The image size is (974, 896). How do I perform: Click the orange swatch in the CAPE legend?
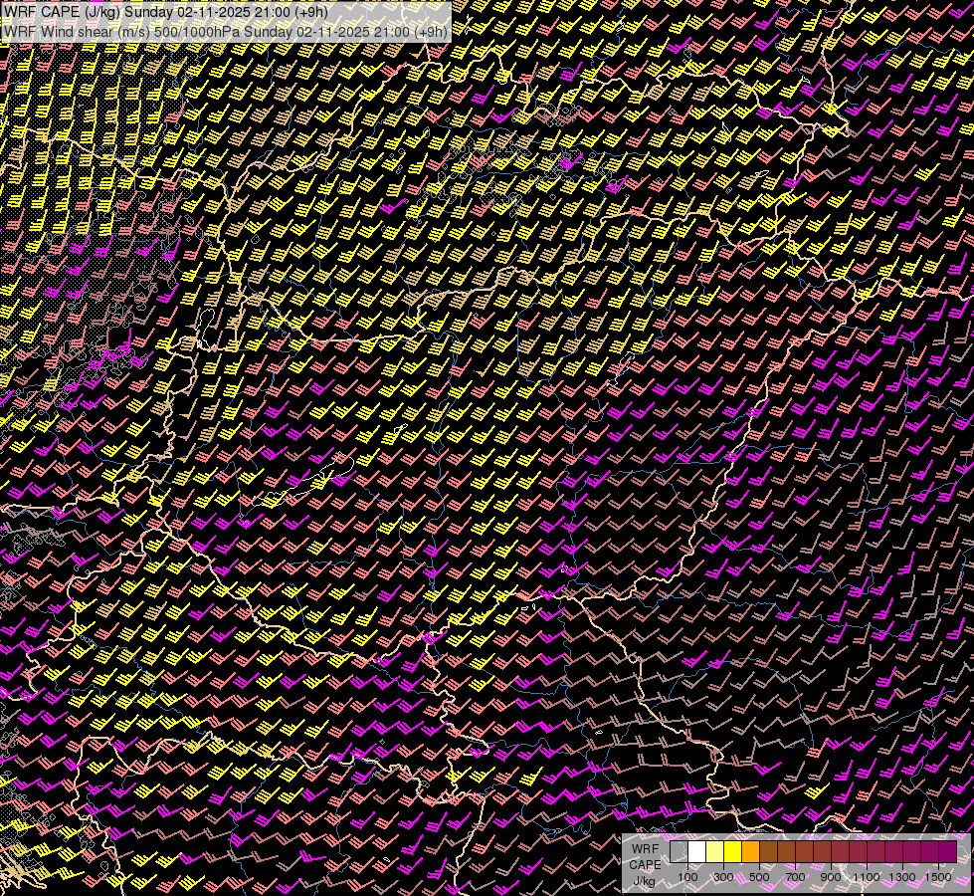click(x=750, y=852)
